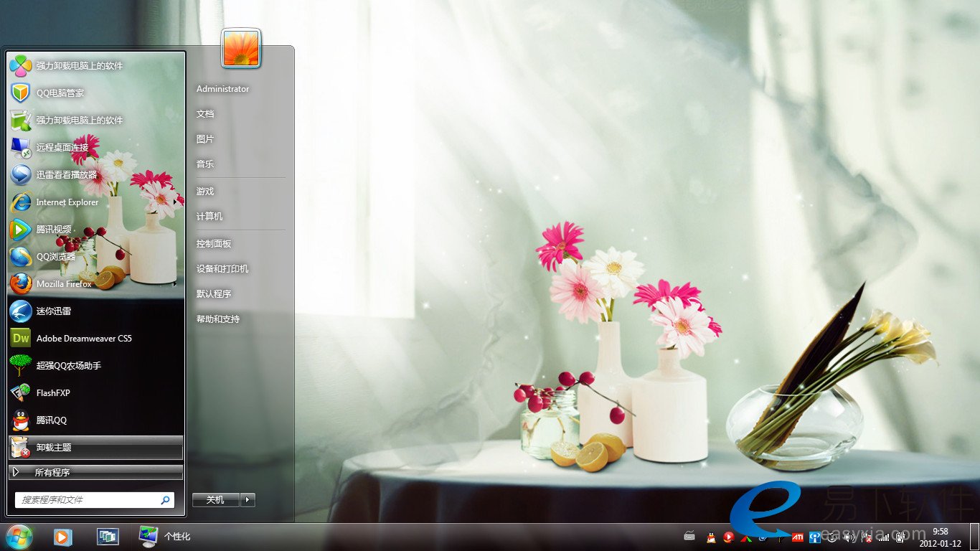Launch 迅雷看看播放器 from the program list
The image size is (980, 551).
tap(96, 175)
